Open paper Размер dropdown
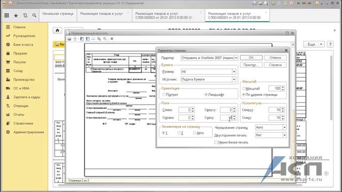 [234, 71]
